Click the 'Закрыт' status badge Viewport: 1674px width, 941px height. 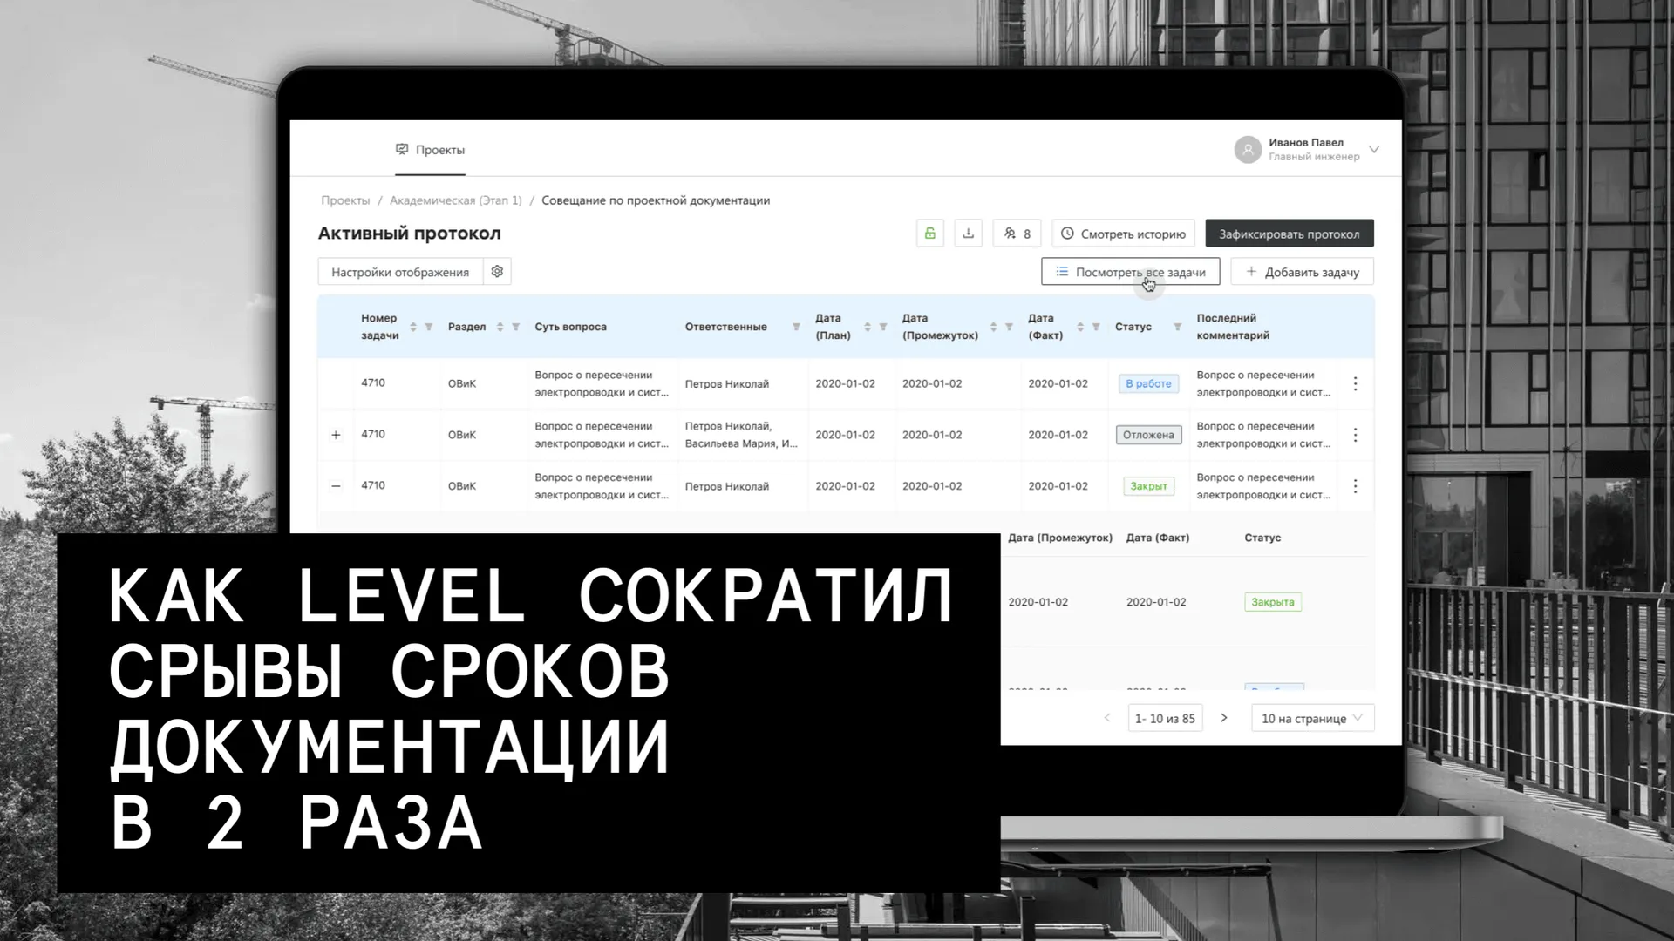1147,485
